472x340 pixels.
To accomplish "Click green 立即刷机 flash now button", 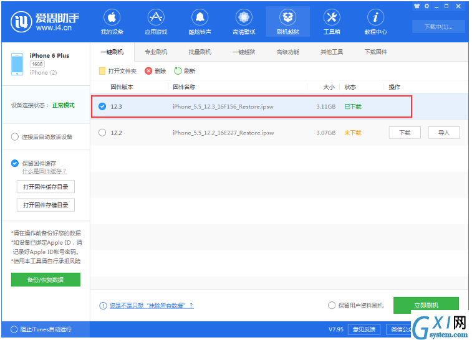I will [426, 305].
